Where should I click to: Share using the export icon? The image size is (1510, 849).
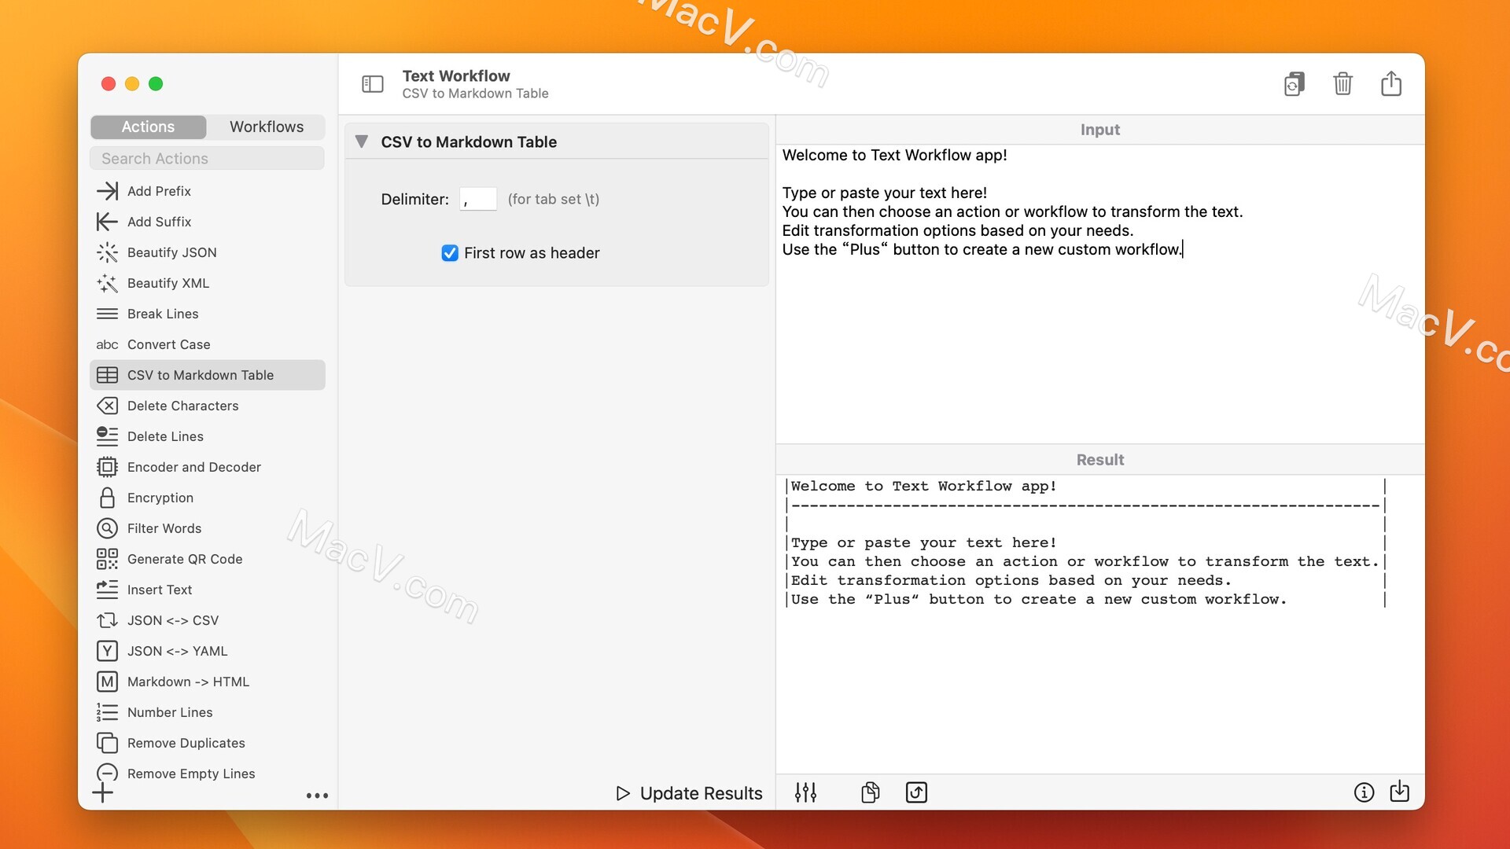[x=1391, y=83]
